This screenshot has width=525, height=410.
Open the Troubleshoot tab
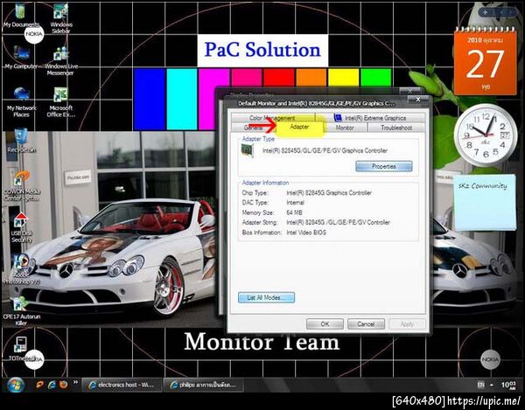(396, 128)
